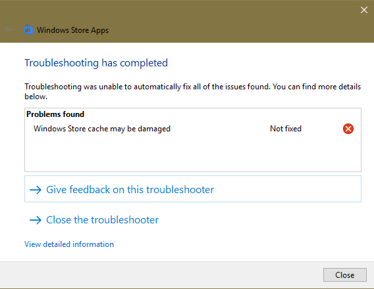
Task: Close the window with the X button
Action: [363, 10]
